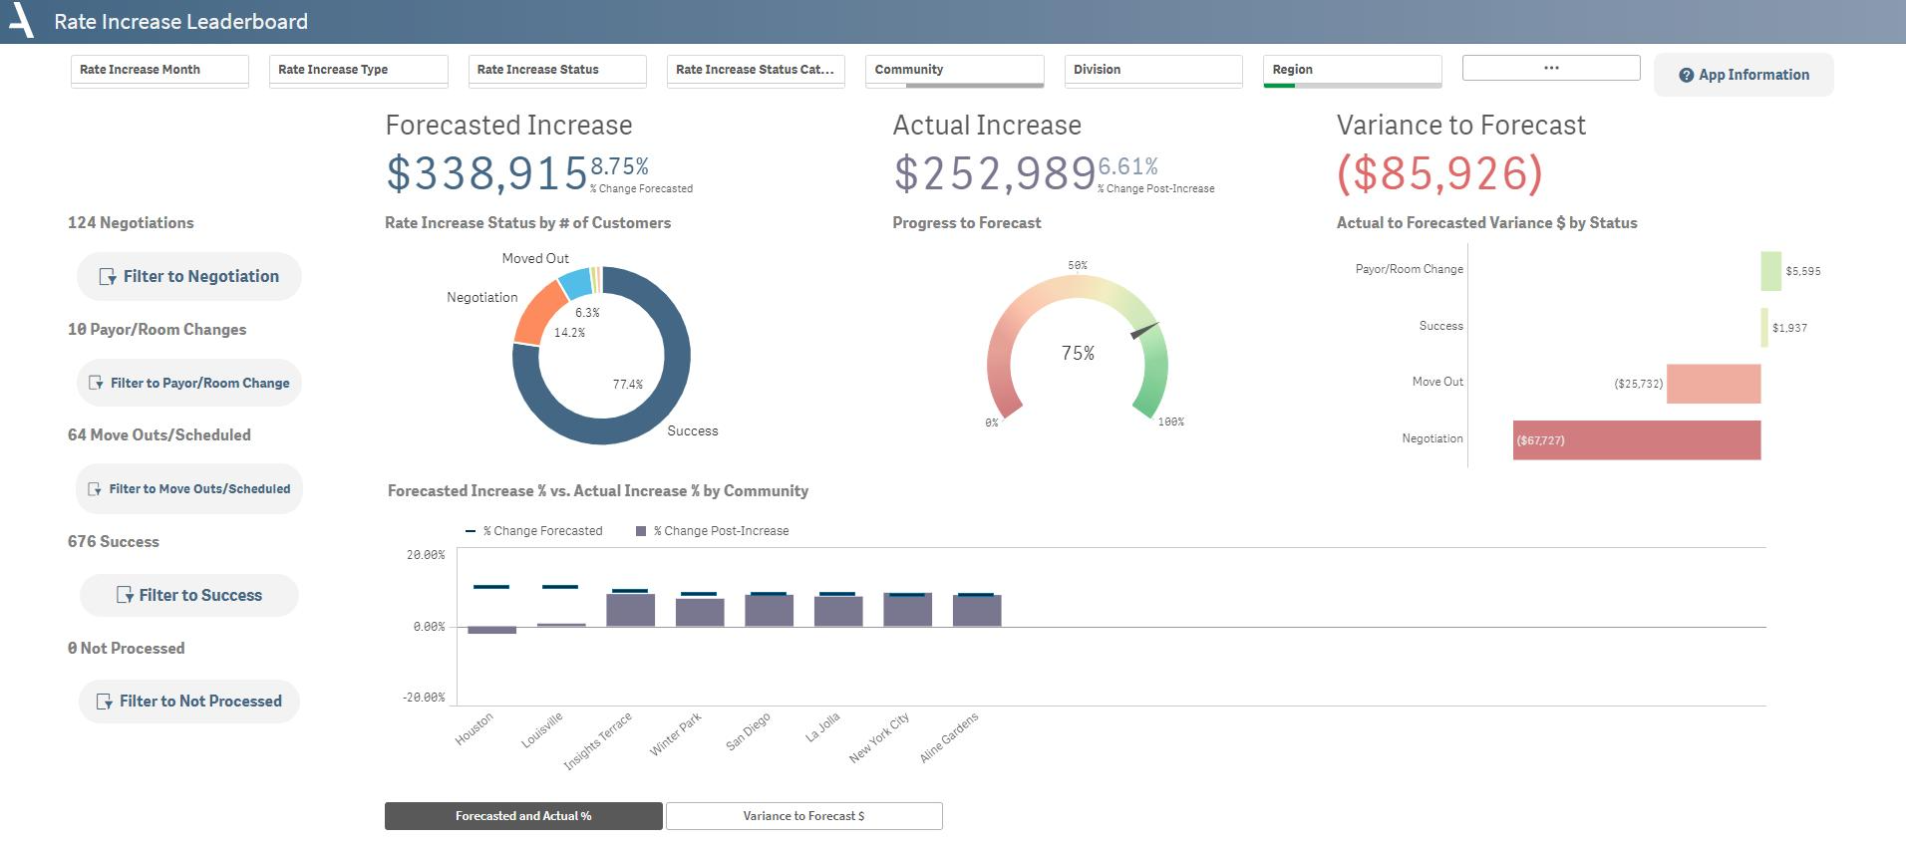Click the 0 Not Processed label
This screenshot has width=1906, height=848.
126,649
